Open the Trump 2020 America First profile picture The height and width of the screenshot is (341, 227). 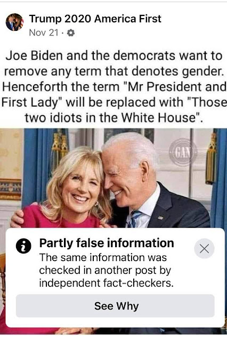click(x=14, y=22)
